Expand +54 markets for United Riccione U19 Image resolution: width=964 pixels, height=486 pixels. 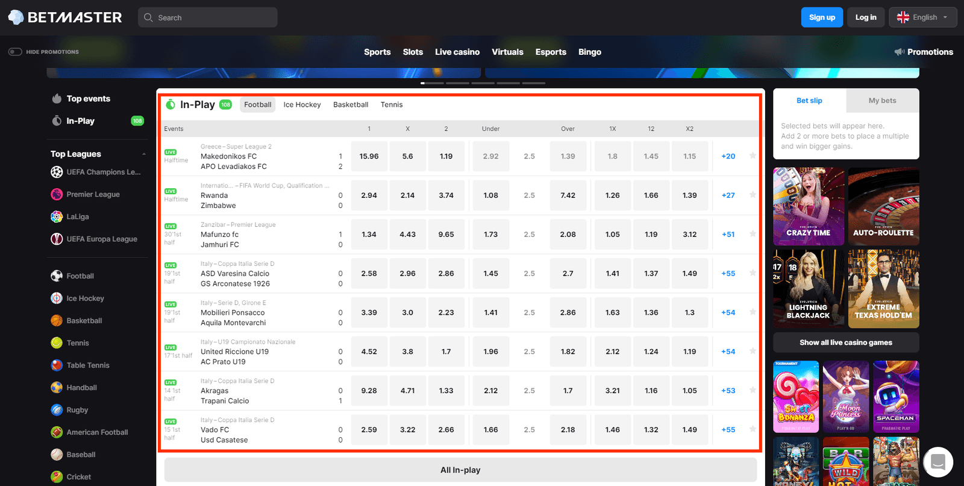pyautogui.click(x=728, y=352)
